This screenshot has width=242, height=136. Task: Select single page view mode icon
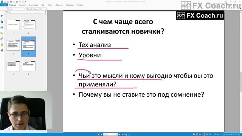coord(194,134)
